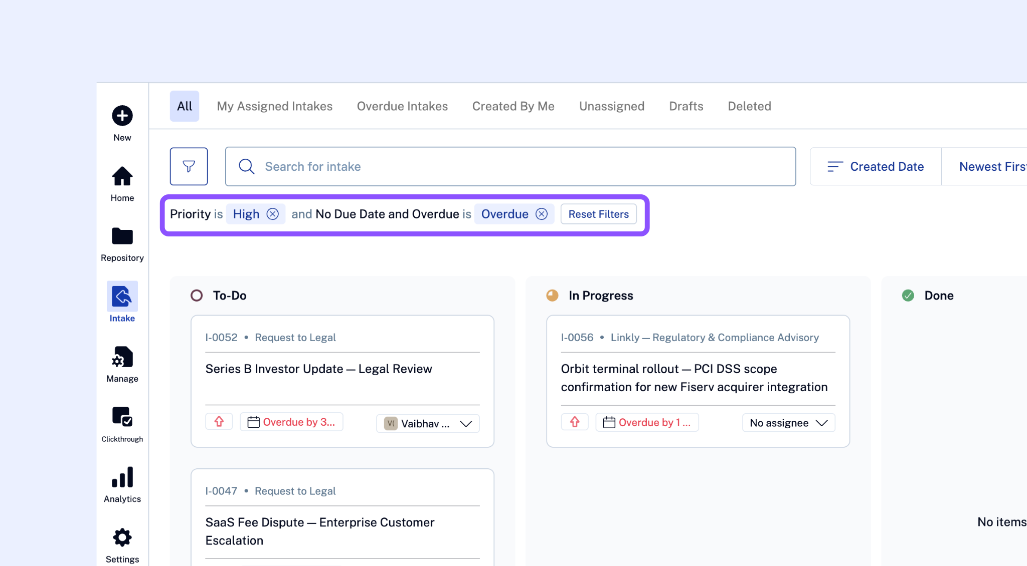Image resolution: width=1027 pixels, height=566 pixels.
Task: Click the filter funnel button
Action: 189,166
